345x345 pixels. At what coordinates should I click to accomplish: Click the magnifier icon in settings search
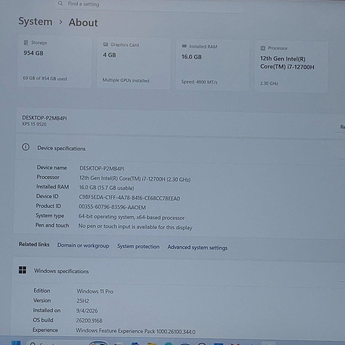[60, 3]
